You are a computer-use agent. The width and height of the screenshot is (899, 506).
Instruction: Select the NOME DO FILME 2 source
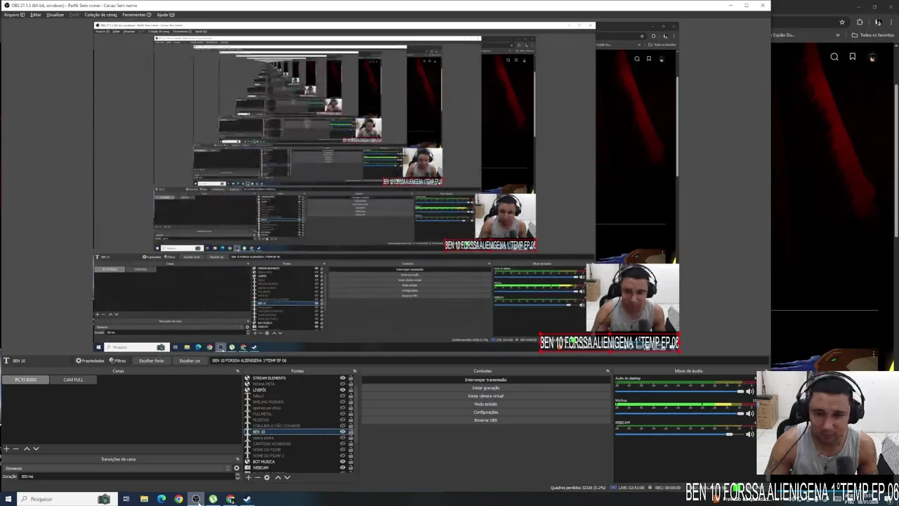point(298,455)
